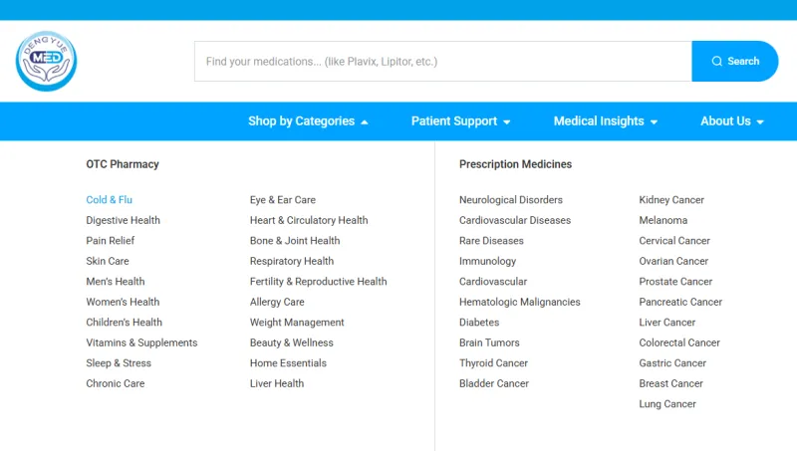Viewport: 797px width, 451px height.
Task: Expand the Patient Support dropdown
Action: [x=460, y=121]
